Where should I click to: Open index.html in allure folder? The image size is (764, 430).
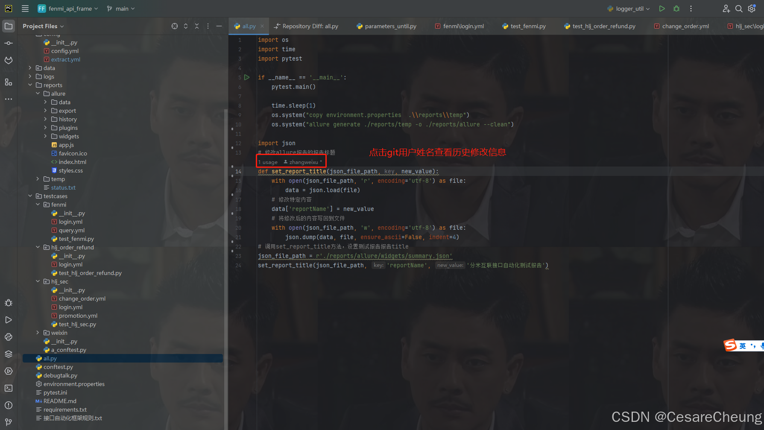click(x=72, y=162)
